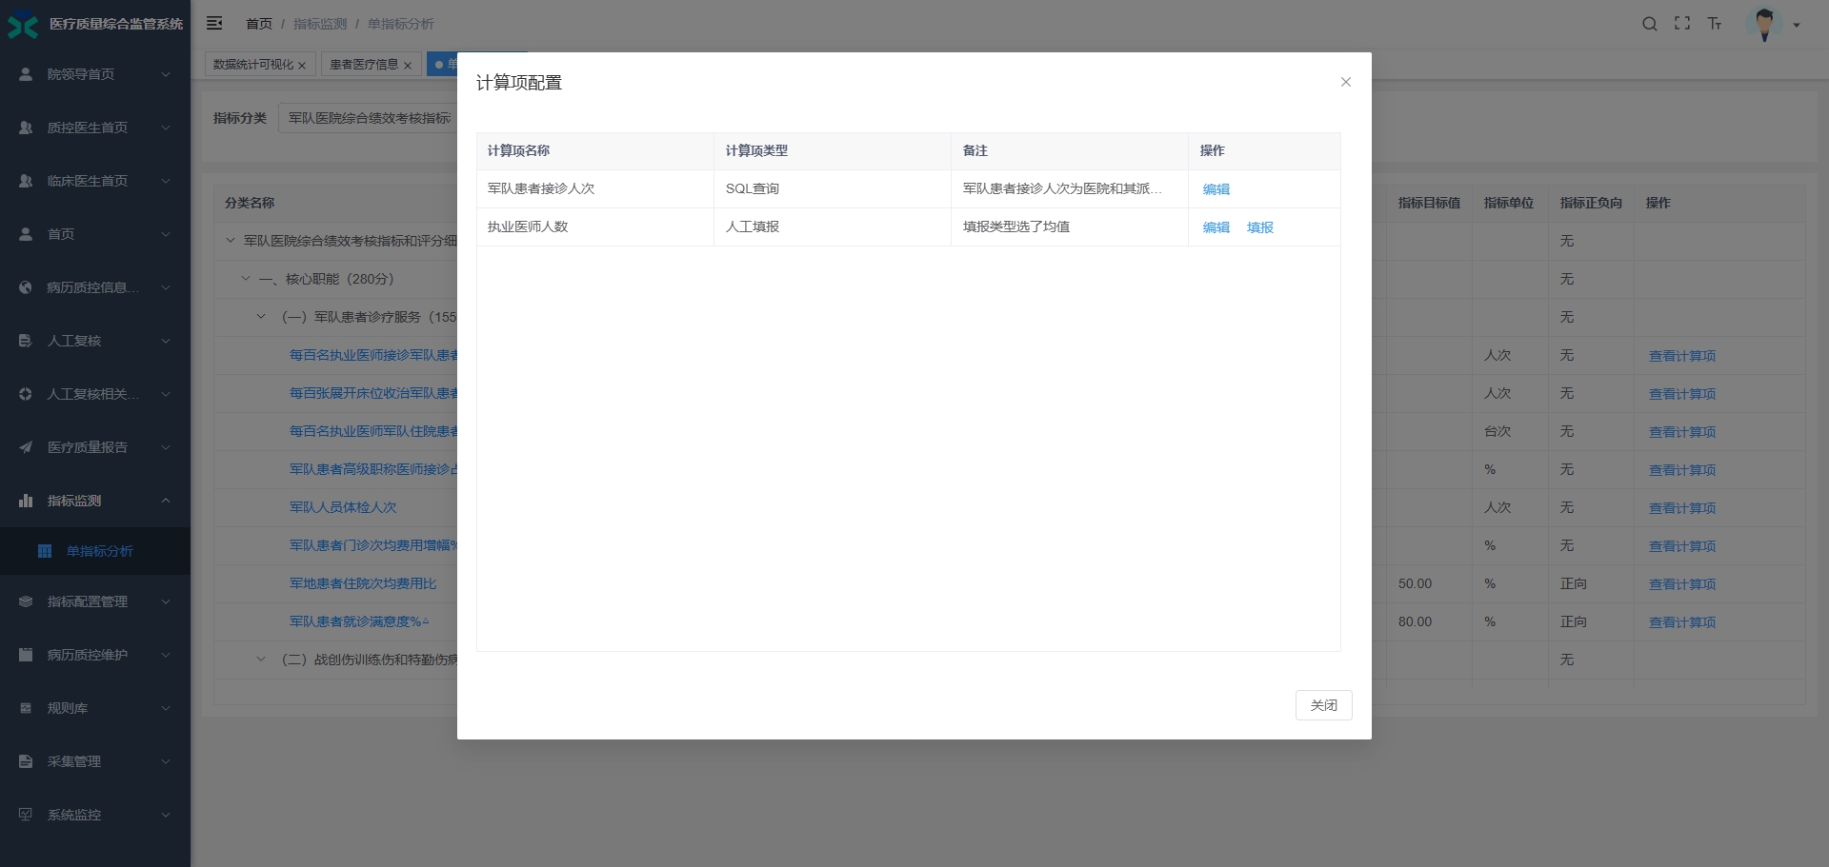Expand the 质控医生首页 menu chevron
Screen dimensions: 1829x867
pos(166,128)
